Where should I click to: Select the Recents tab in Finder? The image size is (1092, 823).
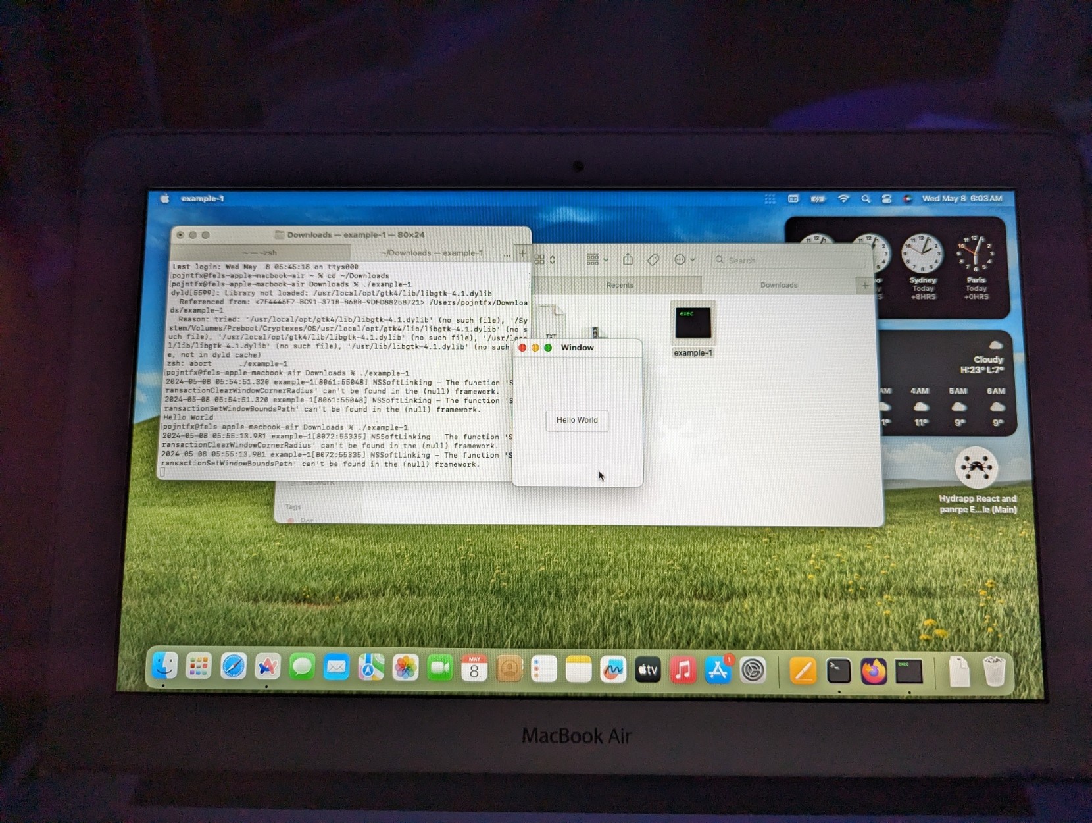[x=620, y=285]
